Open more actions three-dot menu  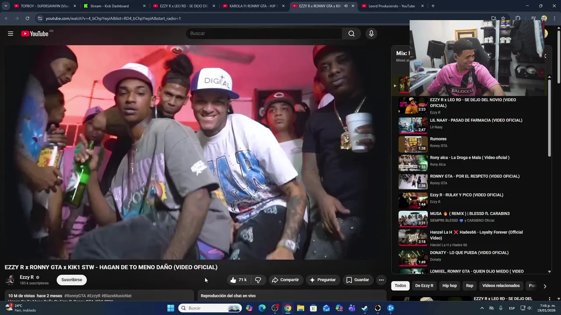tap(381, 280)
